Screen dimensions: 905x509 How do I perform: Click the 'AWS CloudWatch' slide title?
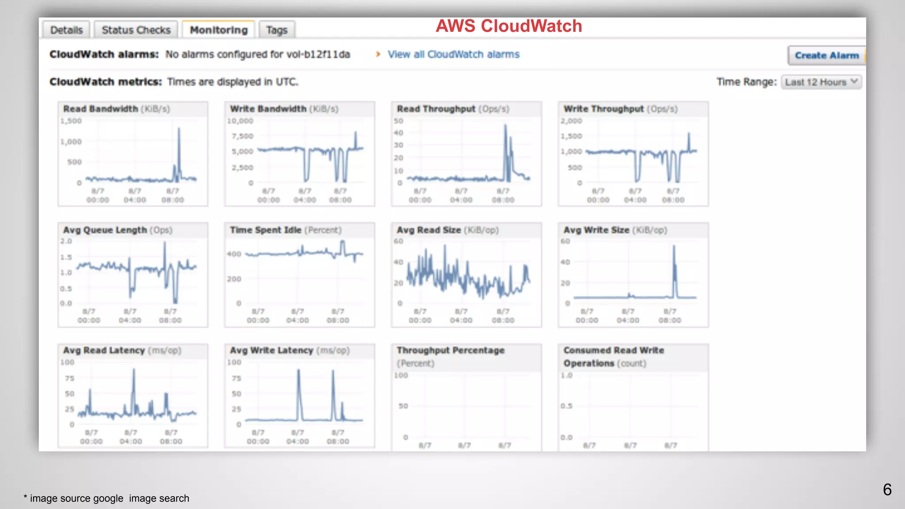pos(509,26)
